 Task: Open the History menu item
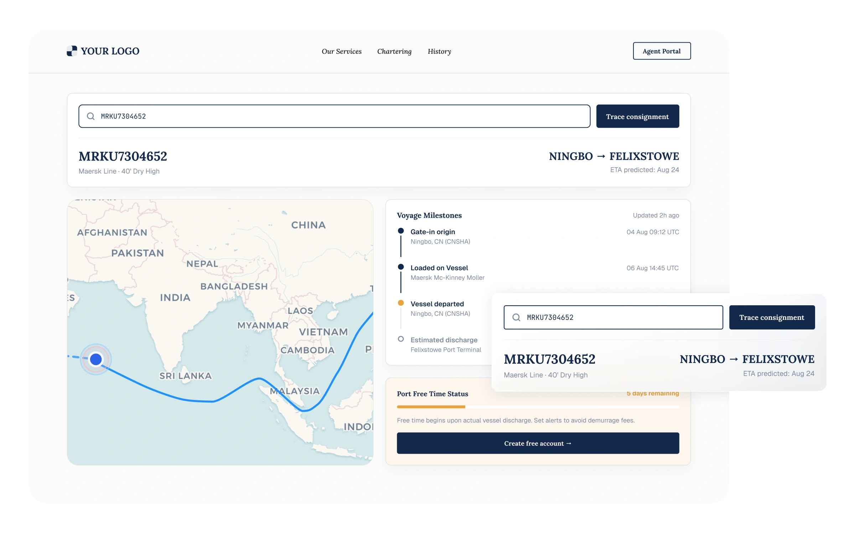[x=439, y=51]
